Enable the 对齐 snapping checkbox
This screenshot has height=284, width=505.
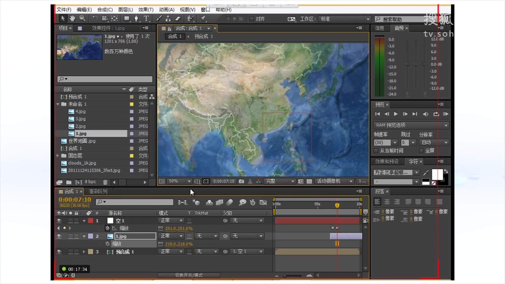click(251, 19)
